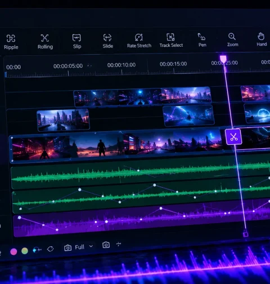270x284 pixels.
Task: Select the Zoom tool
Action: 232,40
